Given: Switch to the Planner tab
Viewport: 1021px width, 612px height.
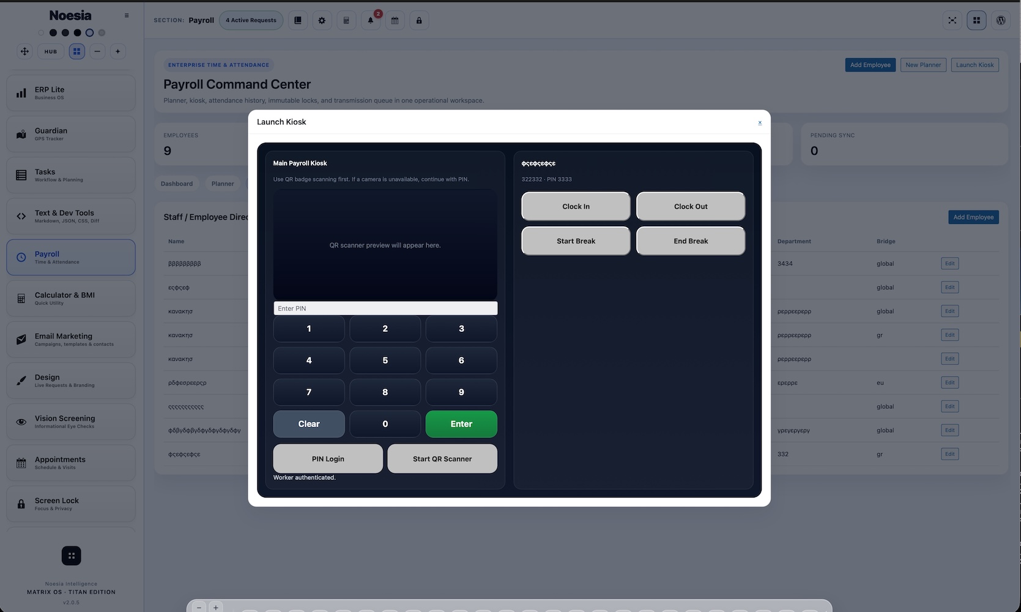Looking at the screenshot, I should [223, 184].
